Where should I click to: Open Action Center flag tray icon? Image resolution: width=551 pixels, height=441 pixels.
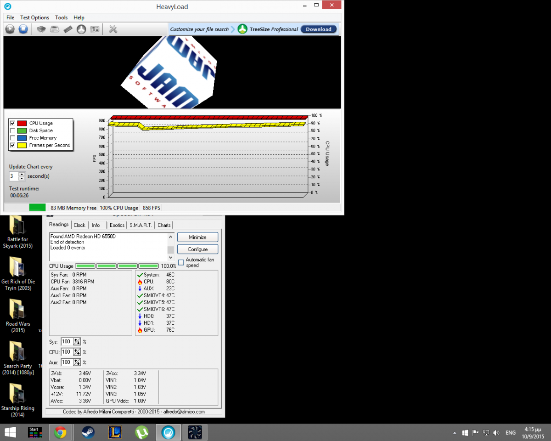(x=475, y=433)
